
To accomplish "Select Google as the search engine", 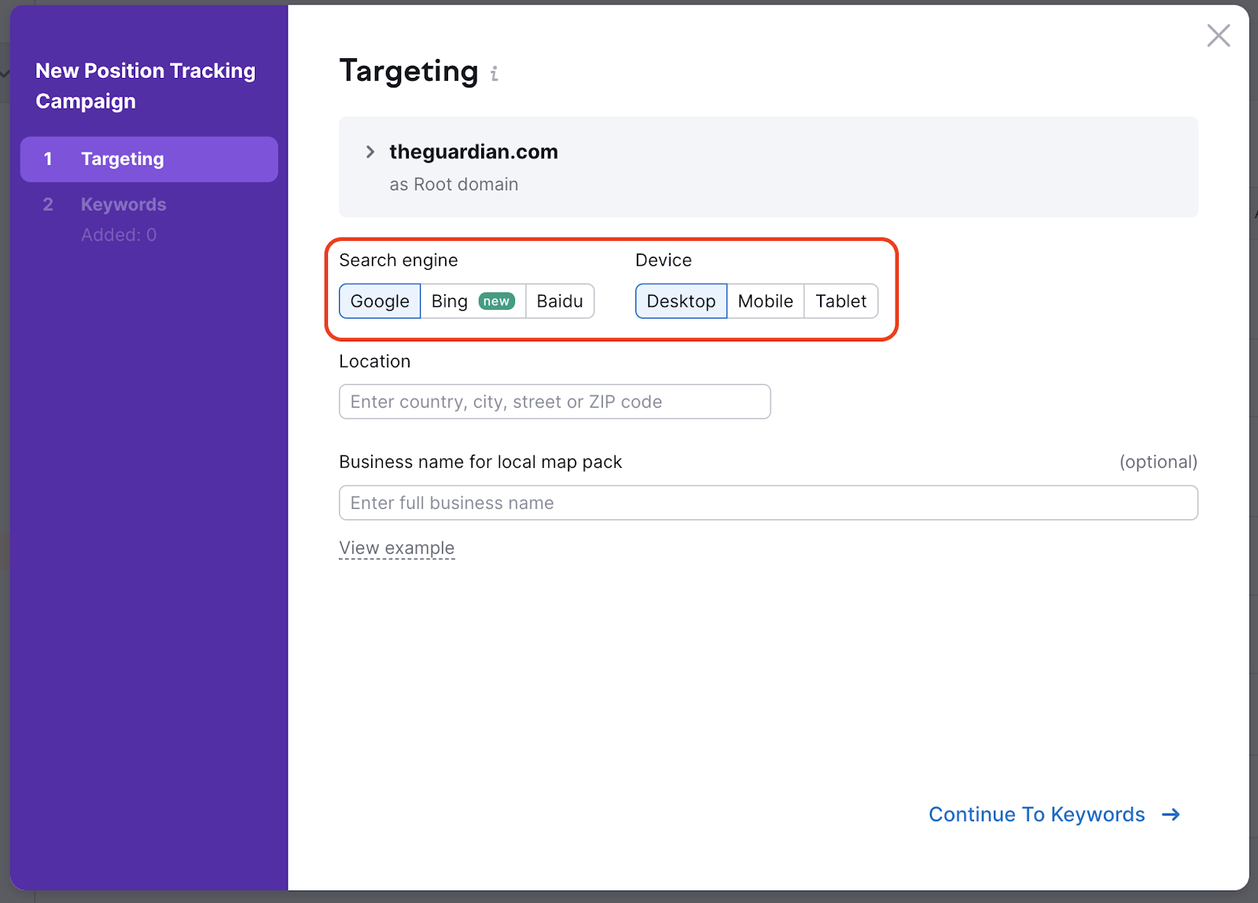I will click(379, 300).
